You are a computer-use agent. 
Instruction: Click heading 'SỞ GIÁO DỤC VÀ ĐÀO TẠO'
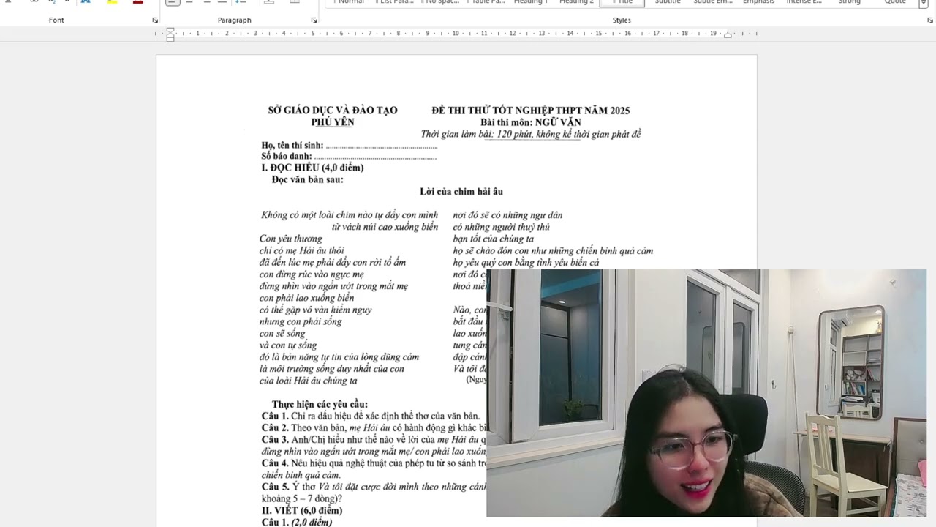pyautogui.click(x=332, y=111)
